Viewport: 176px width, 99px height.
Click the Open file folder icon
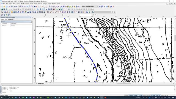4,7
